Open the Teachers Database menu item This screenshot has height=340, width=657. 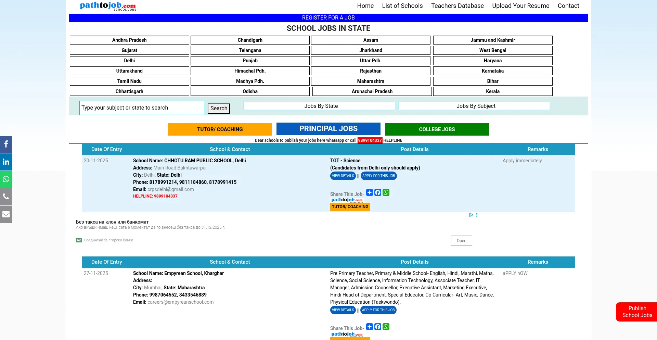click(x=457, y=6)
